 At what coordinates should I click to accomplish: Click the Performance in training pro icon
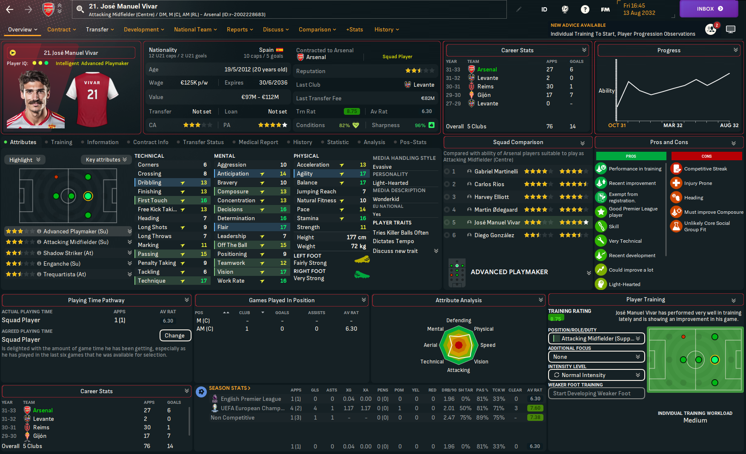click(x=601, y=169)
